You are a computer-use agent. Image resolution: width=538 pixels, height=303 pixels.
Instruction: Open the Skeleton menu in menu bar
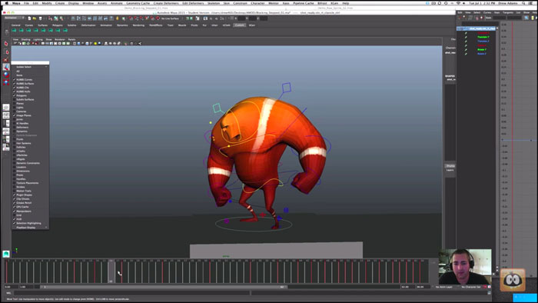point(214,3)
